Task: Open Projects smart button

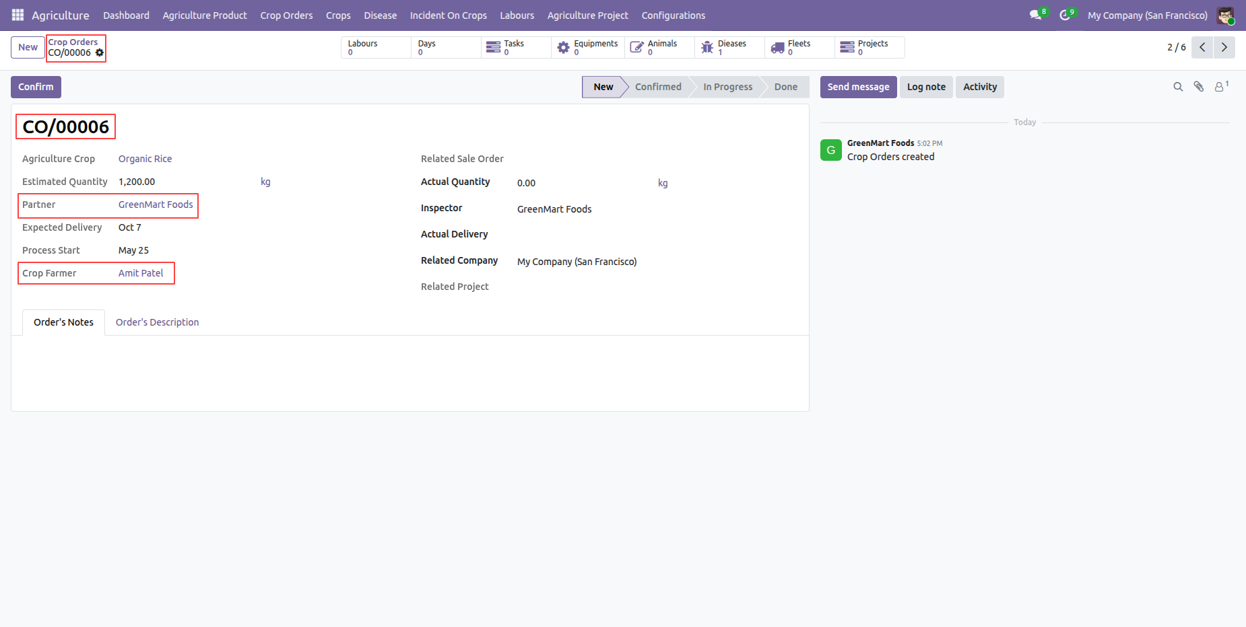Action: [870, 47]
